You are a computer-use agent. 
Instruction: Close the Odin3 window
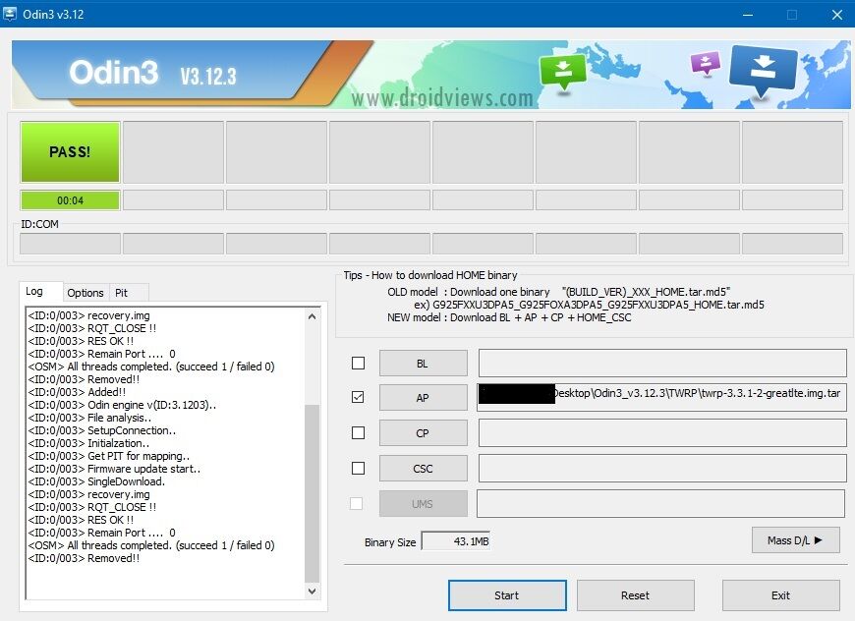[837, 15]
